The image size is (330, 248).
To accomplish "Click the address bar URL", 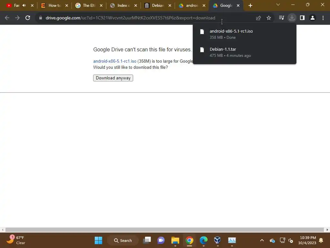I will click(x=130, y=18).
